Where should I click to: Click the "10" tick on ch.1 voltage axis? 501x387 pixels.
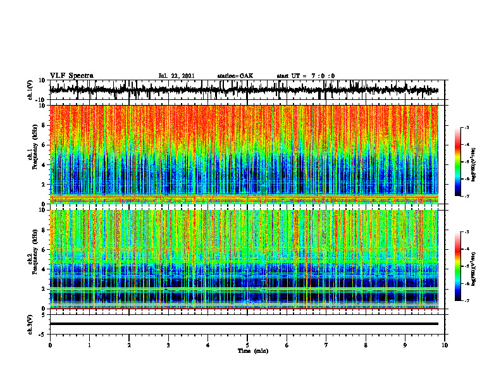pos(42,80)
